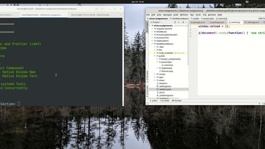The image size is (265, 149).
Task: Expand the FunctionalWorkout01 folder
Action: [152, 35]
